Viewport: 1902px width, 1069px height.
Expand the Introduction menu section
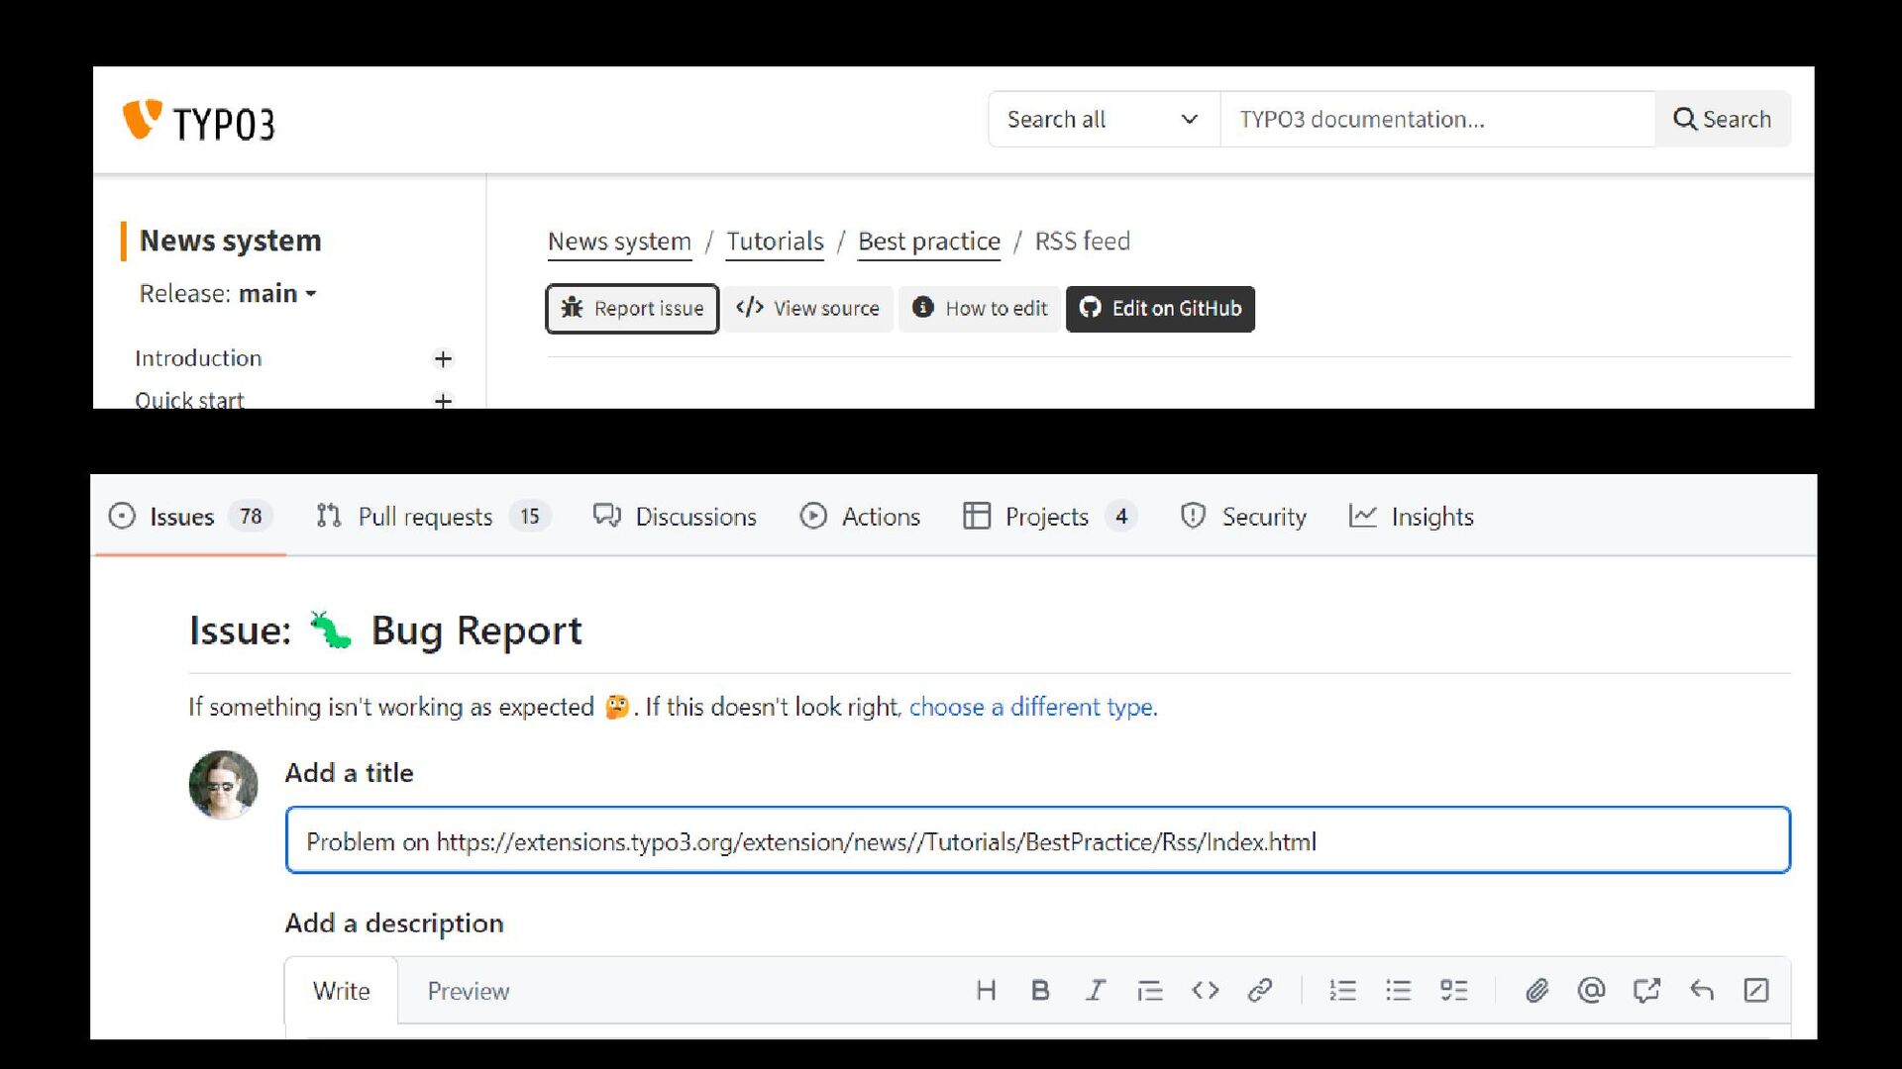coord(443,358)
